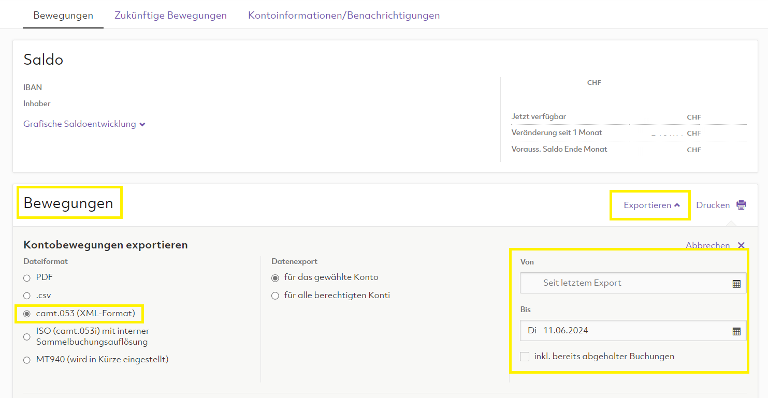Collapse the Exportieren dropdown
The height and width of the screenshot is (398, 768).
pyautogui.click(x=651, y=205)
